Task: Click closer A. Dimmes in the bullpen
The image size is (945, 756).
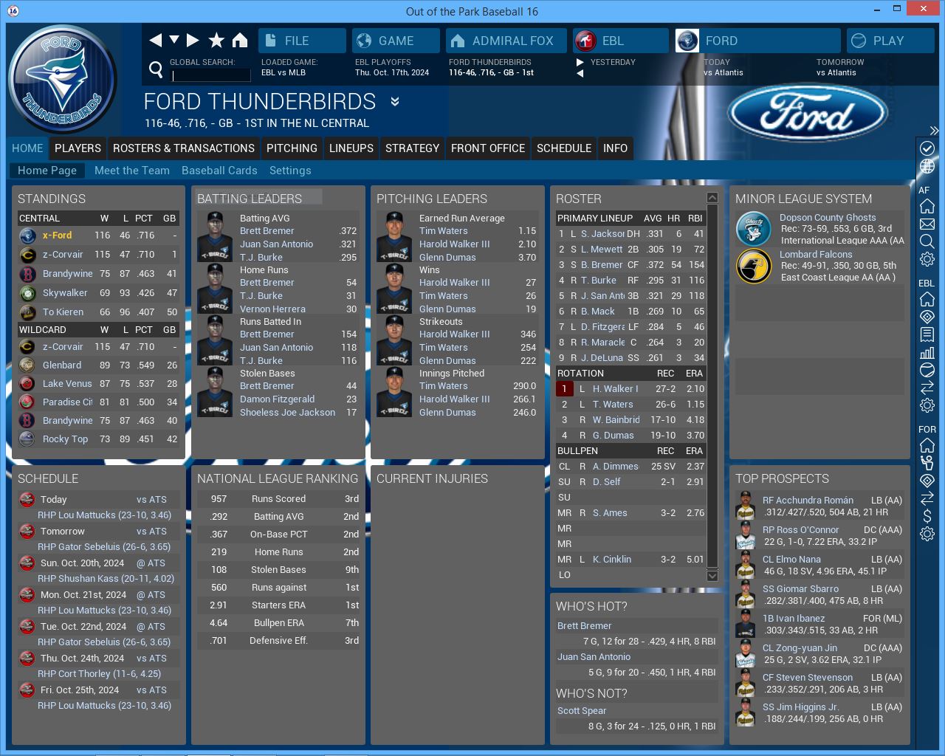Action: (616, 467)
